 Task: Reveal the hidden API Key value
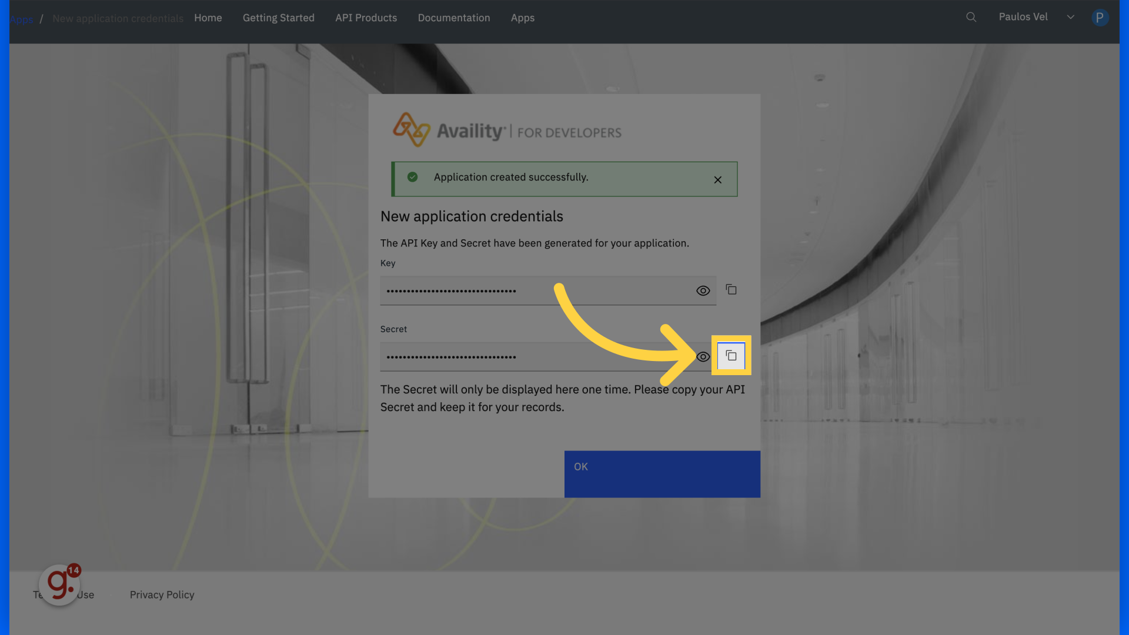tap(703, 290)
